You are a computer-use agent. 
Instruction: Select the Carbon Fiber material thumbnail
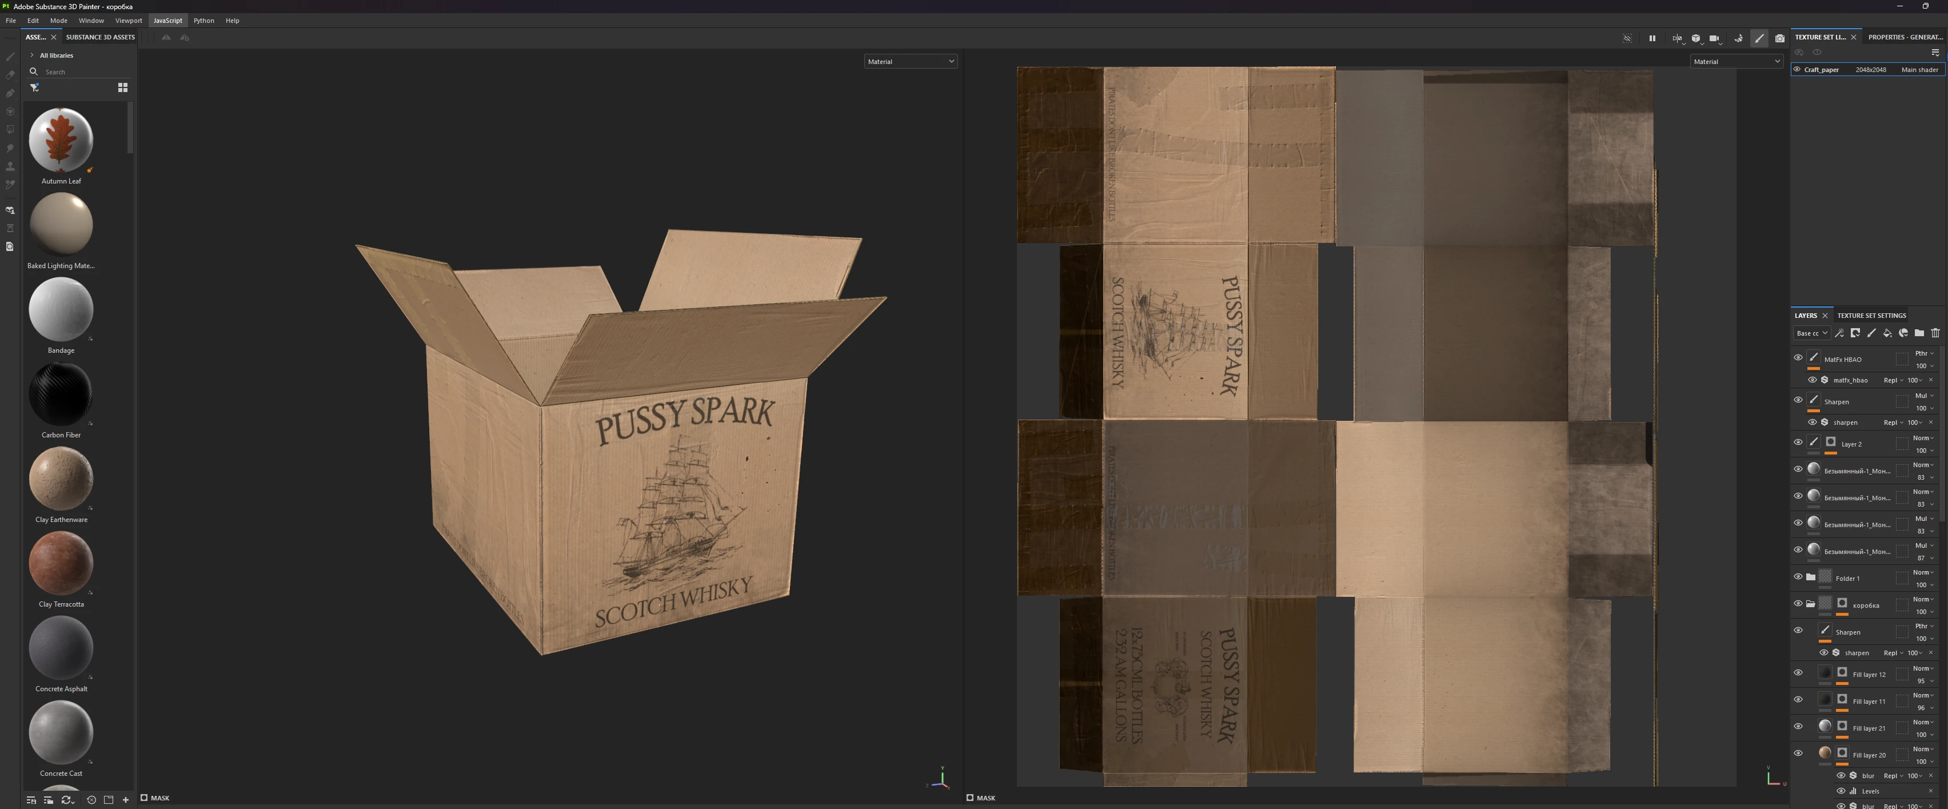[x=61, y=393]
